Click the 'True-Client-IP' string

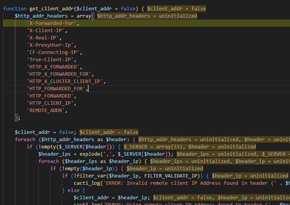[x=50, y=59]
